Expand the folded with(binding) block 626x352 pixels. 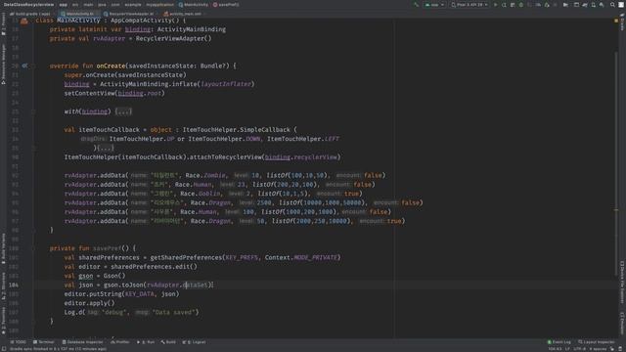click(x=123, y=111)
